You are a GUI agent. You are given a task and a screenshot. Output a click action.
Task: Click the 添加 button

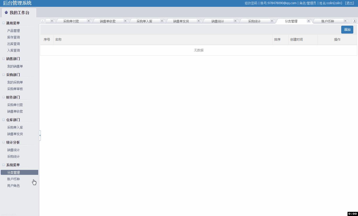[347, 30]
